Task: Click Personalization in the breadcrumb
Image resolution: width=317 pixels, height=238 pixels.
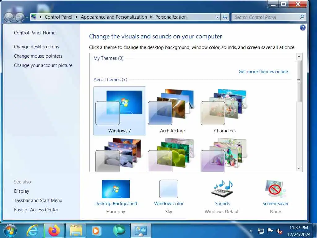Action: click(x=171, y=17)
